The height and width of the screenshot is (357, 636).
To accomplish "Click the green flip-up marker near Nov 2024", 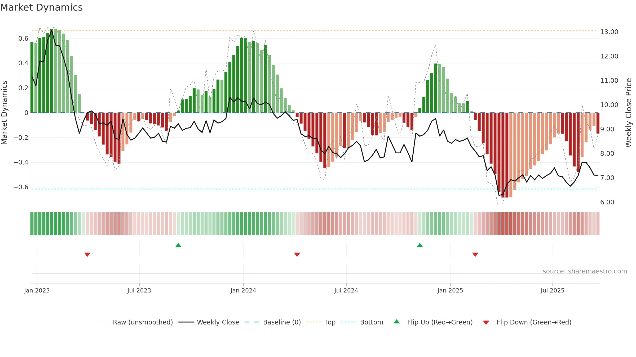I will pos(420,245).
